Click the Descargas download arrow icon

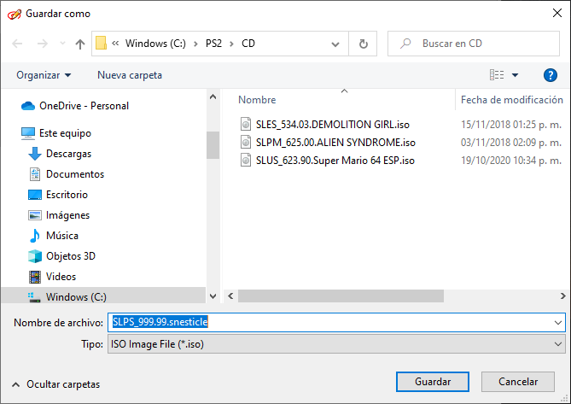[35, 154]
